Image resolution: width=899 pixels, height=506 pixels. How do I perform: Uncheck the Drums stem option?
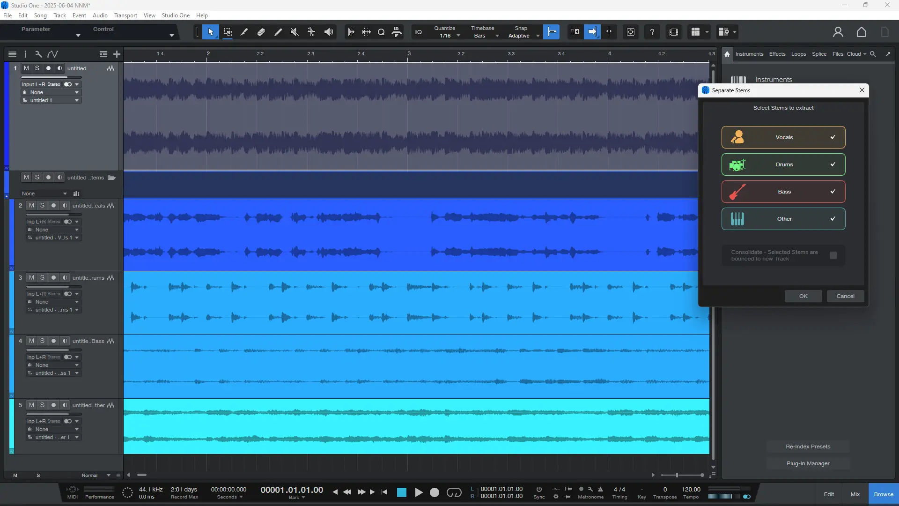click(833, 164)
